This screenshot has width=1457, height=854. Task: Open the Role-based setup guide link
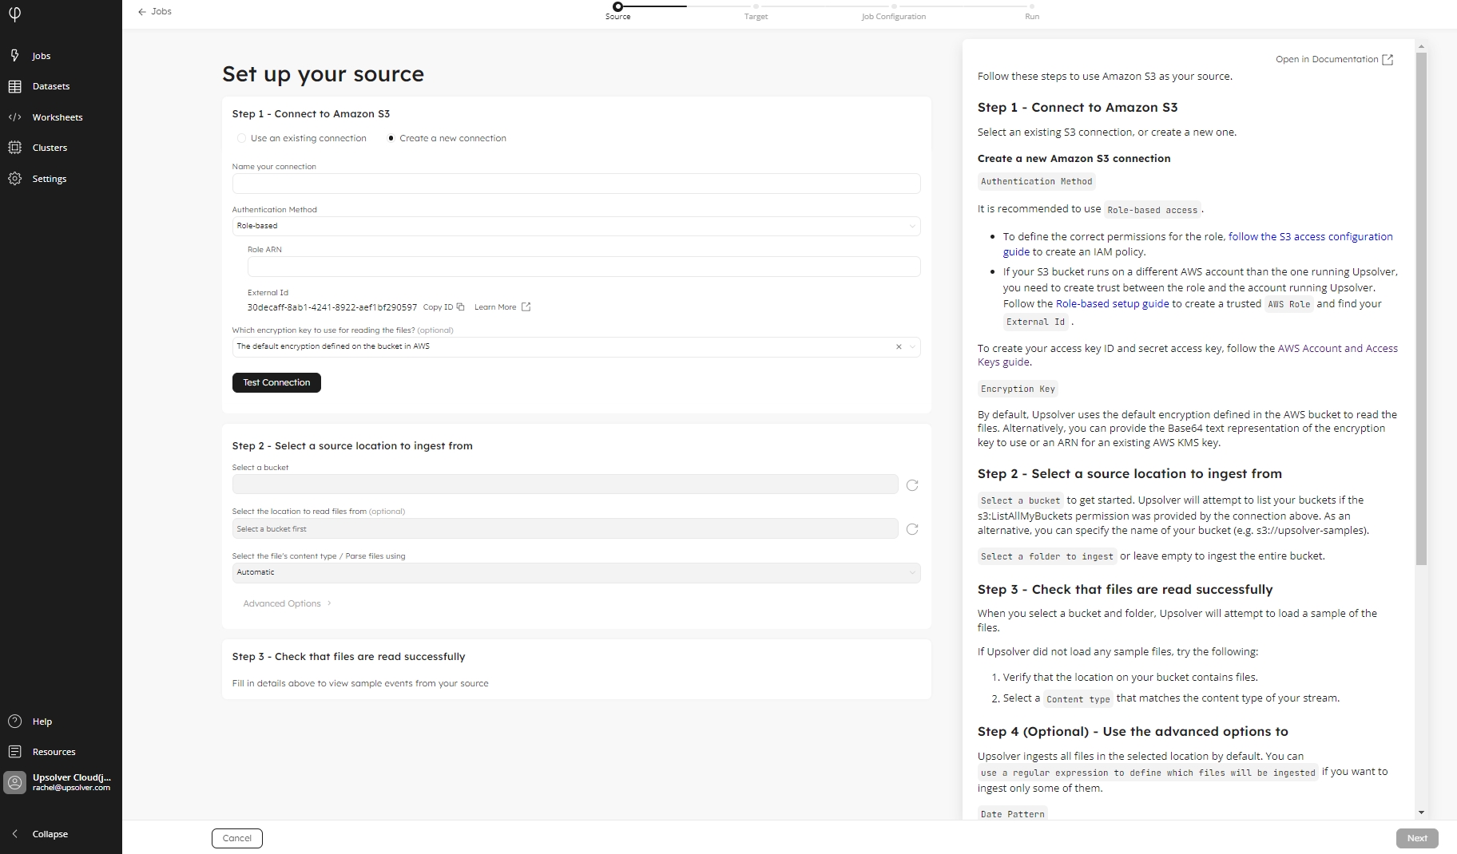[1112, 304]
